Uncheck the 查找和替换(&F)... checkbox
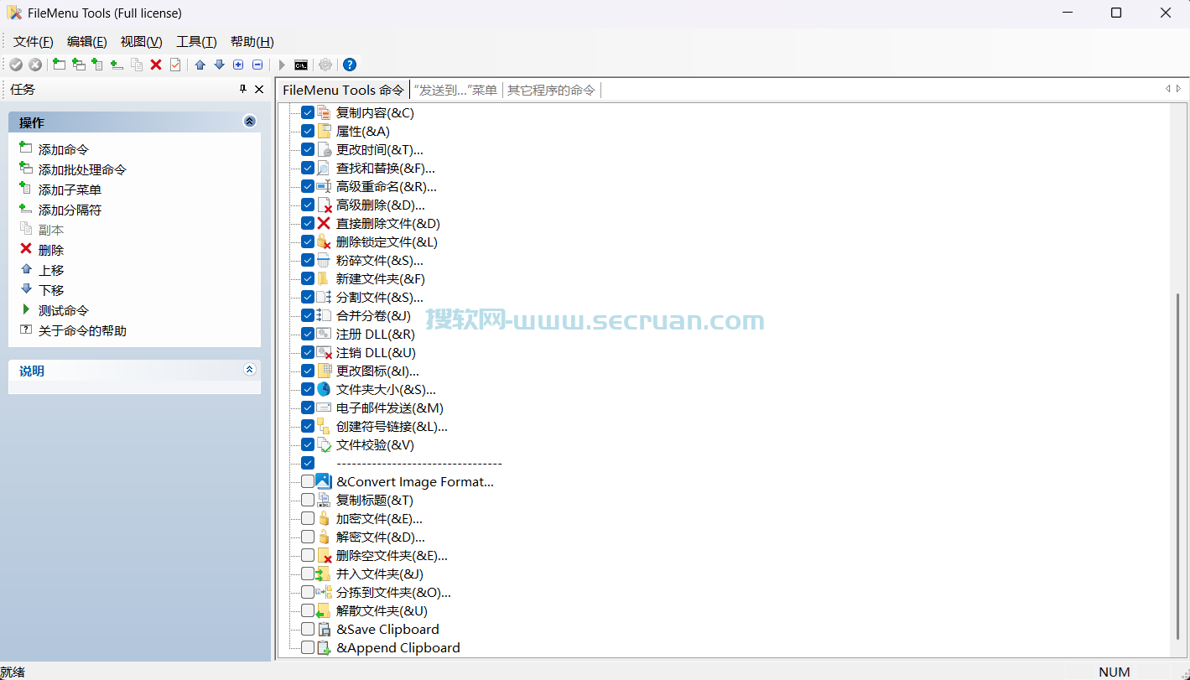Viewport: 1190px width, 680px height. 308,168
